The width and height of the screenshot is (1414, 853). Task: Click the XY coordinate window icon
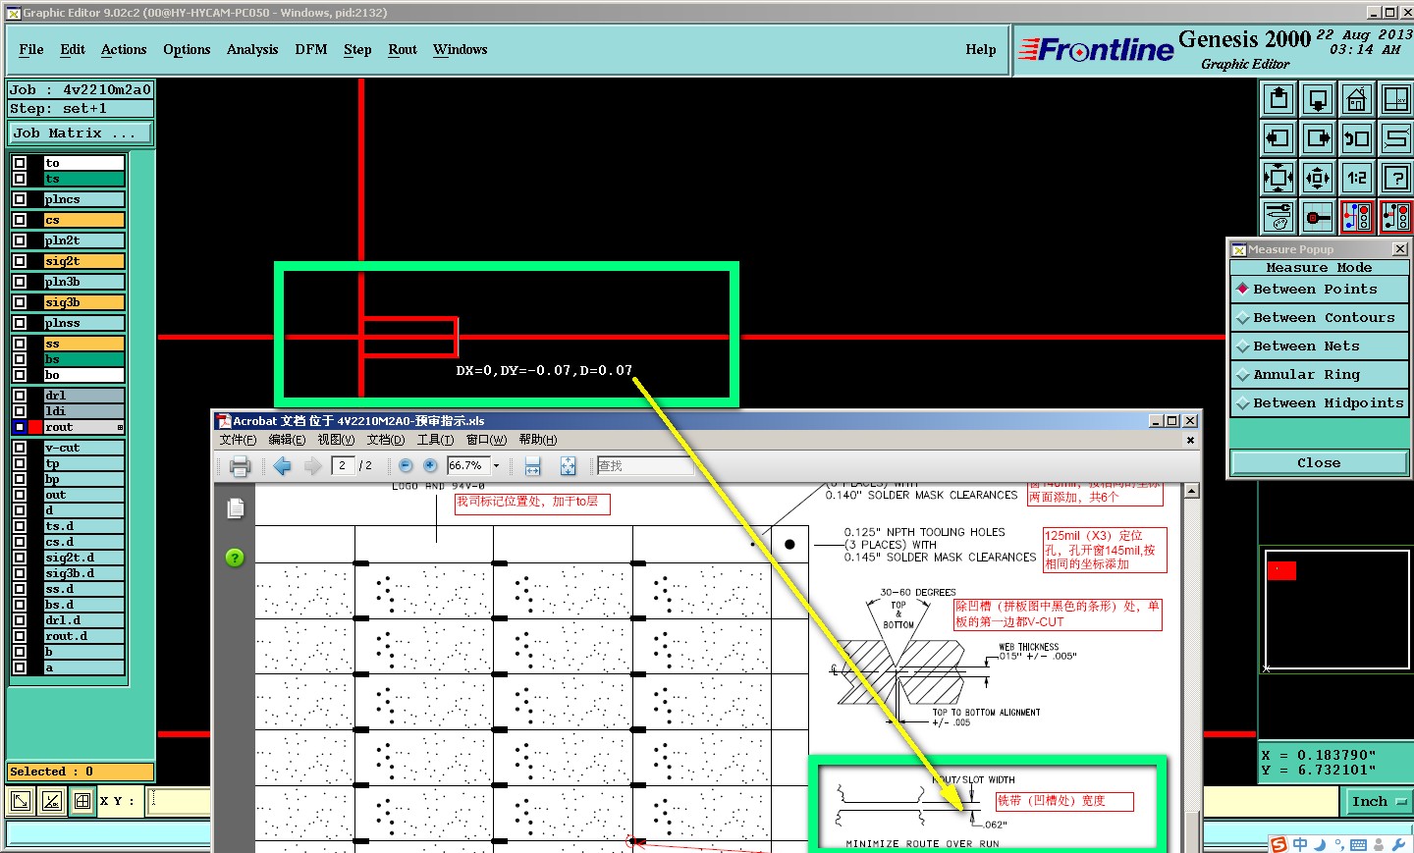pos(1395,99)
